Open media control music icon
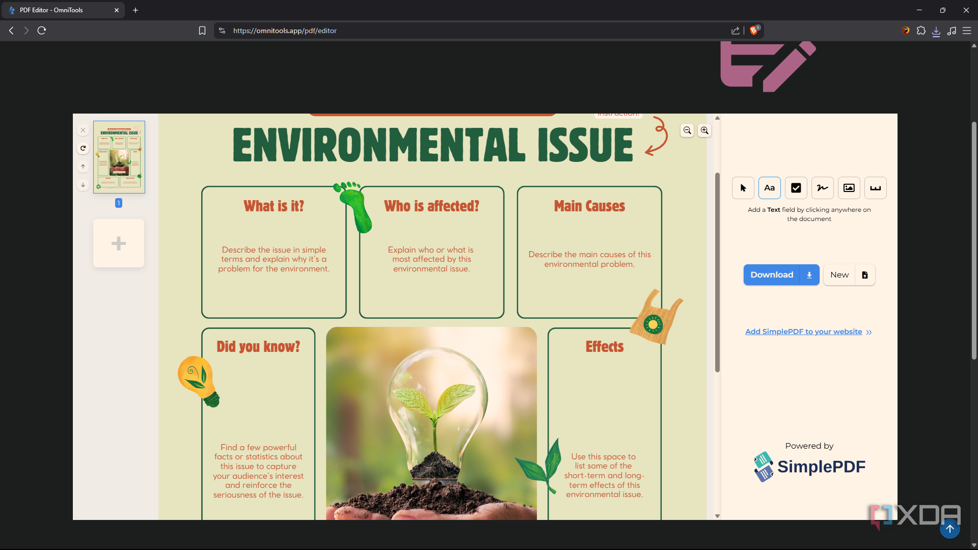Image resolution: width=978 pixels, height=550 pixels. [952, 31]
